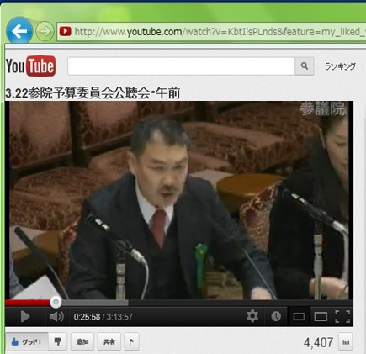Click the YouTube favicon in address bar
This screenshot has height=354, width=366.
pos(65,31)
